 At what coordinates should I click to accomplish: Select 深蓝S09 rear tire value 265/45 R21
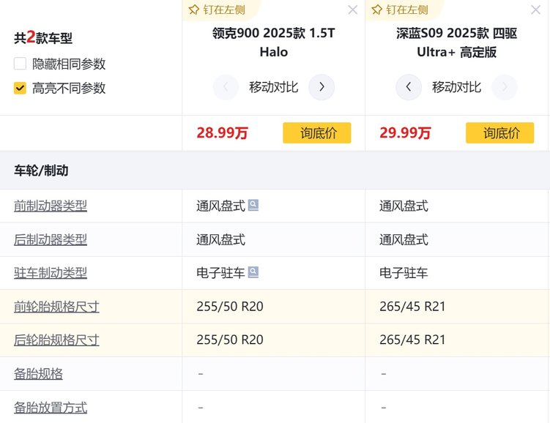pos(412,340)
